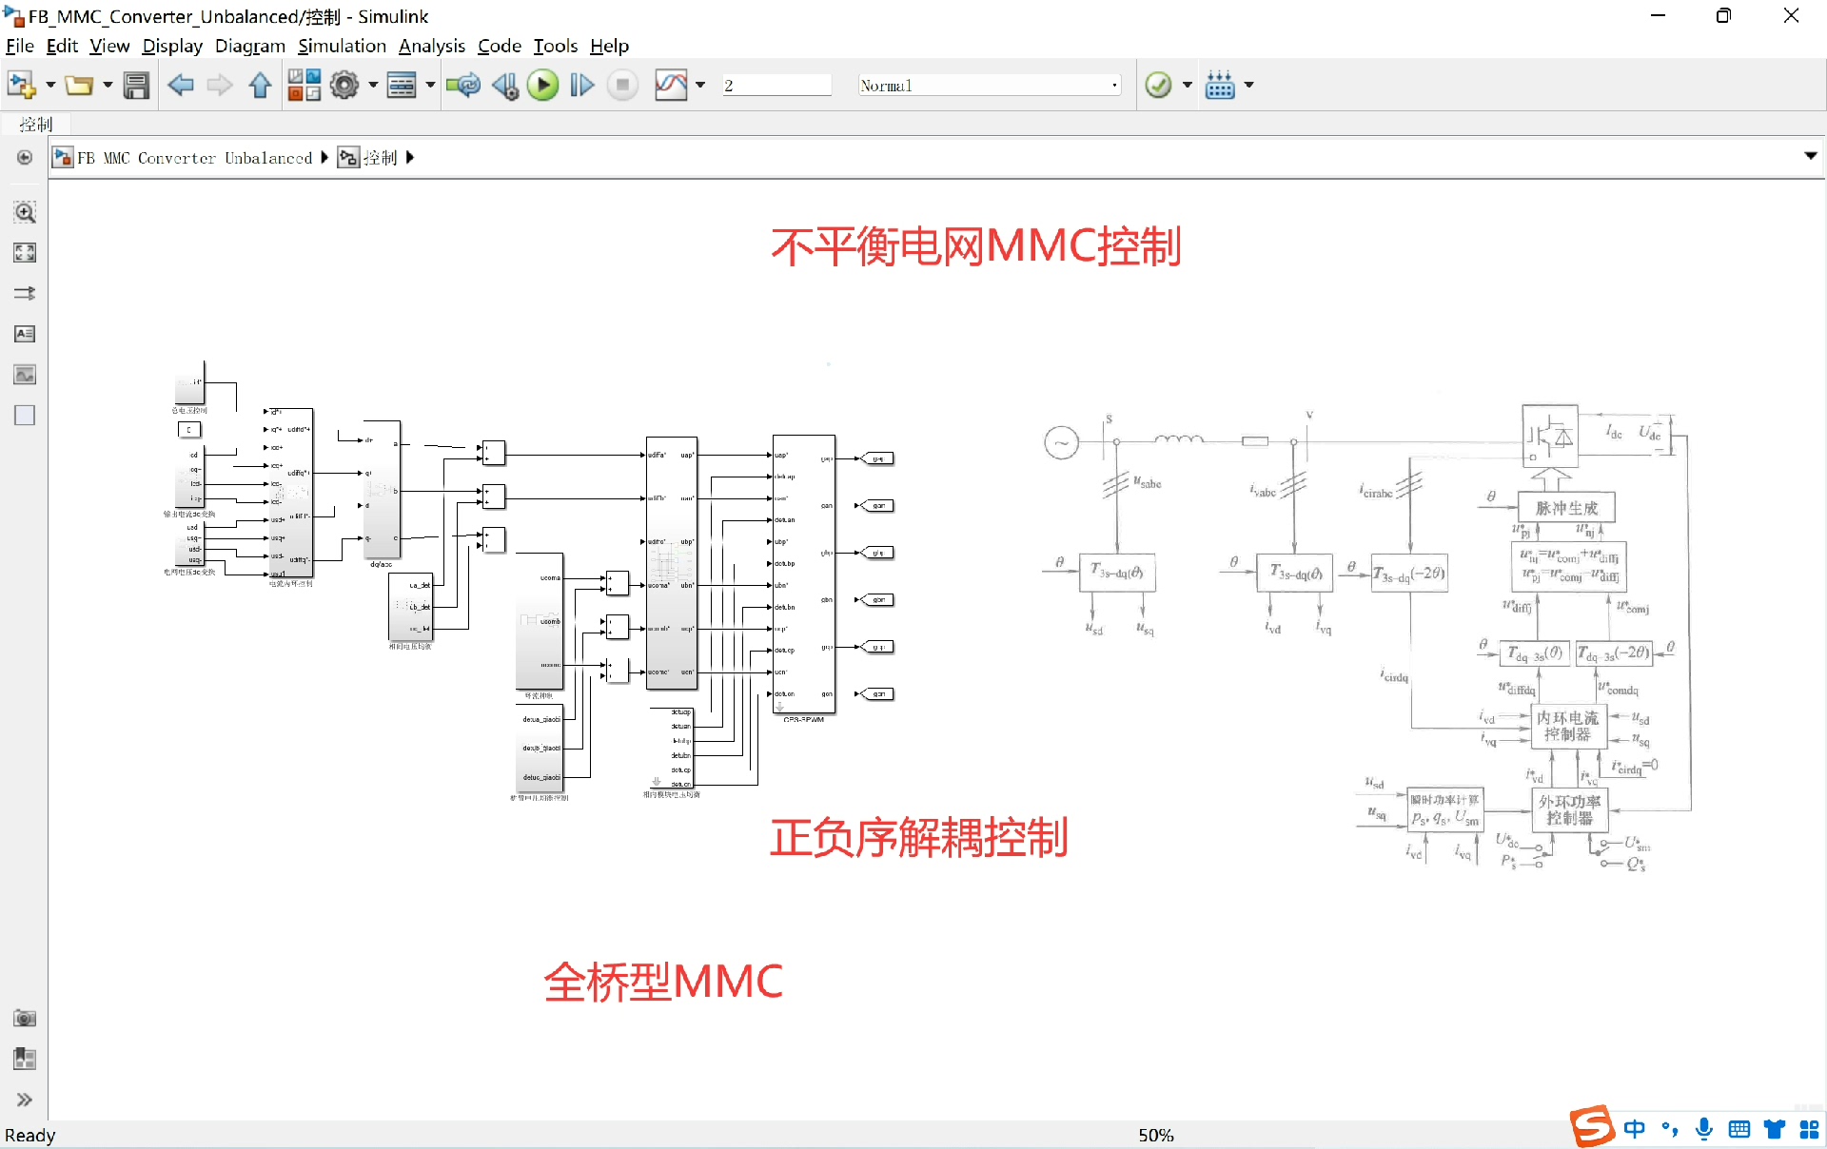
Task: Open the Analysis menu
Action: (x=431, y=46)
